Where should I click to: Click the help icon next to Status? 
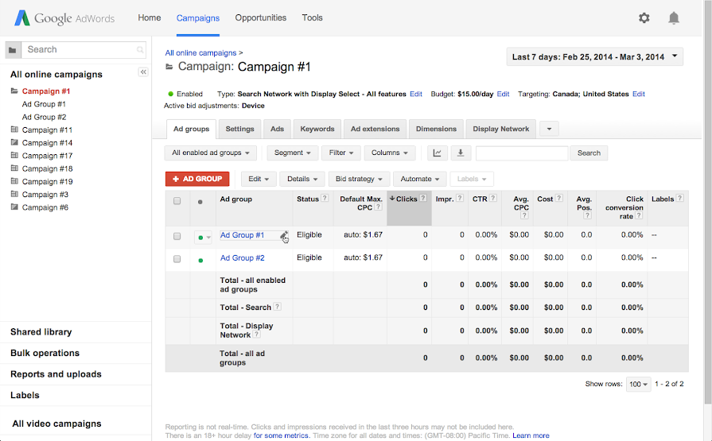pos(325,199)
